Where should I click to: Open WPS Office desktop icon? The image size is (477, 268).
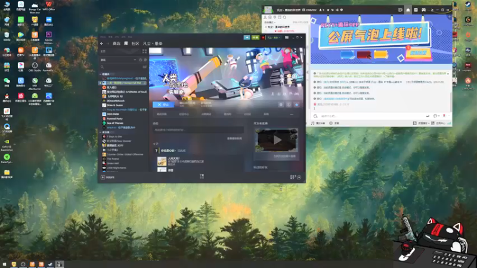pyautogui.click(x=49, y=7)
